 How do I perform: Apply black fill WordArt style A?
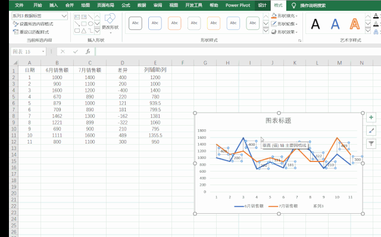316,24
